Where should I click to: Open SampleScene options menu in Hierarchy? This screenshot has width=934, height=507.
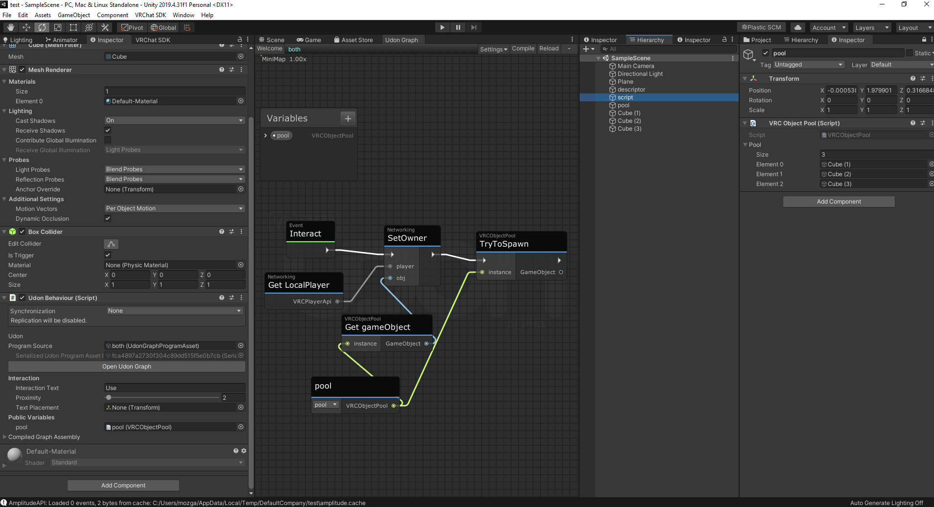pos(733,58)
